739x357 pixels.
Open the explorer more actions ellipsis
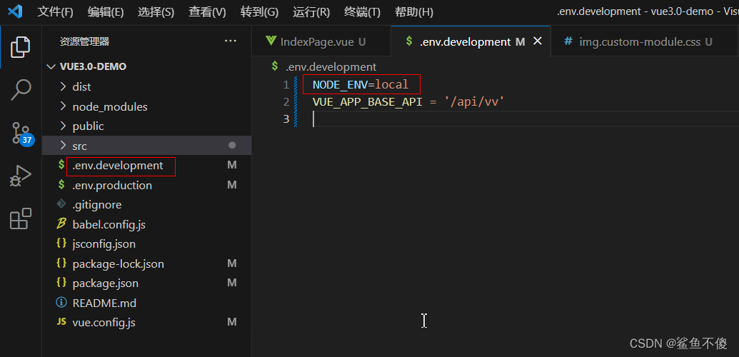pos(231,41)
